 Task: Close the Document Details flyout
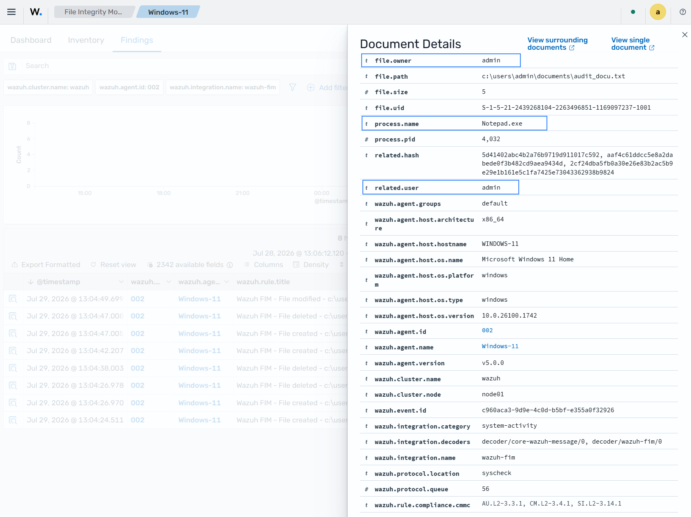(x=684, y=35)
